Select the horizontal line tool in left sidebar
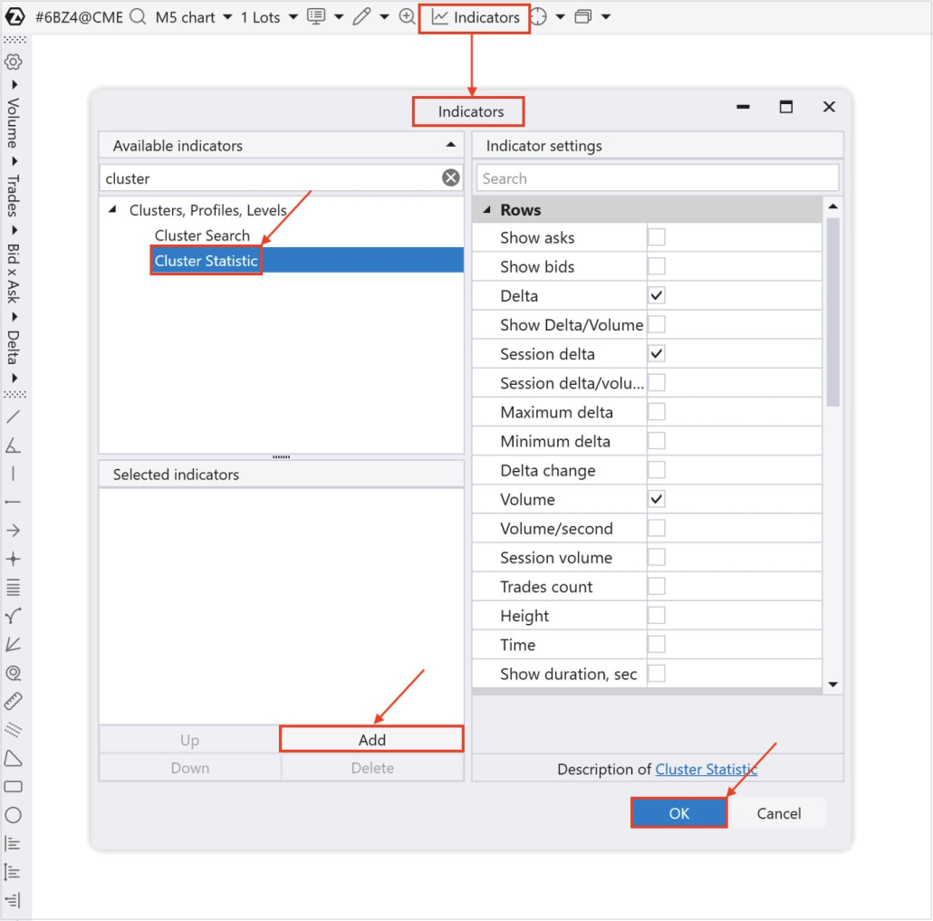The image size is (933, 921). coord(13,501)
